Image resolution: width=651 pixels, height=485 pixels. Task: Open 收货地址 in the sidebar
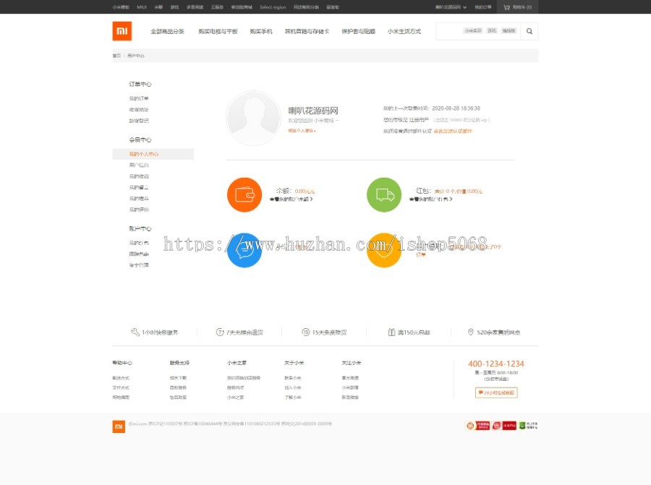139,110
